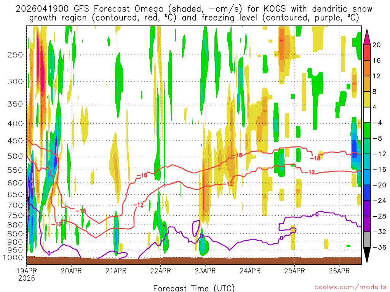Click the 21APR label on the time axis

(116, 271)
